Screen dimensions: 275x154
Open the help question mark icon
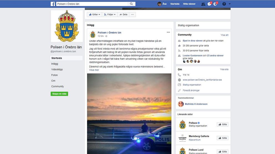click(x=224, y=4)
